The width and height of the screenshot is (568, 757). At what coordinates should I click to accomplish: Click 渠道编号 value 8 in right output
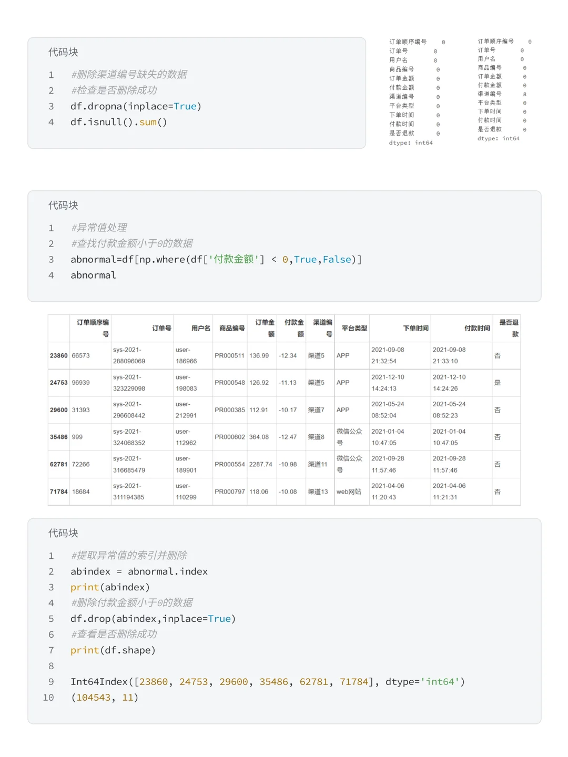pos(524,95)
